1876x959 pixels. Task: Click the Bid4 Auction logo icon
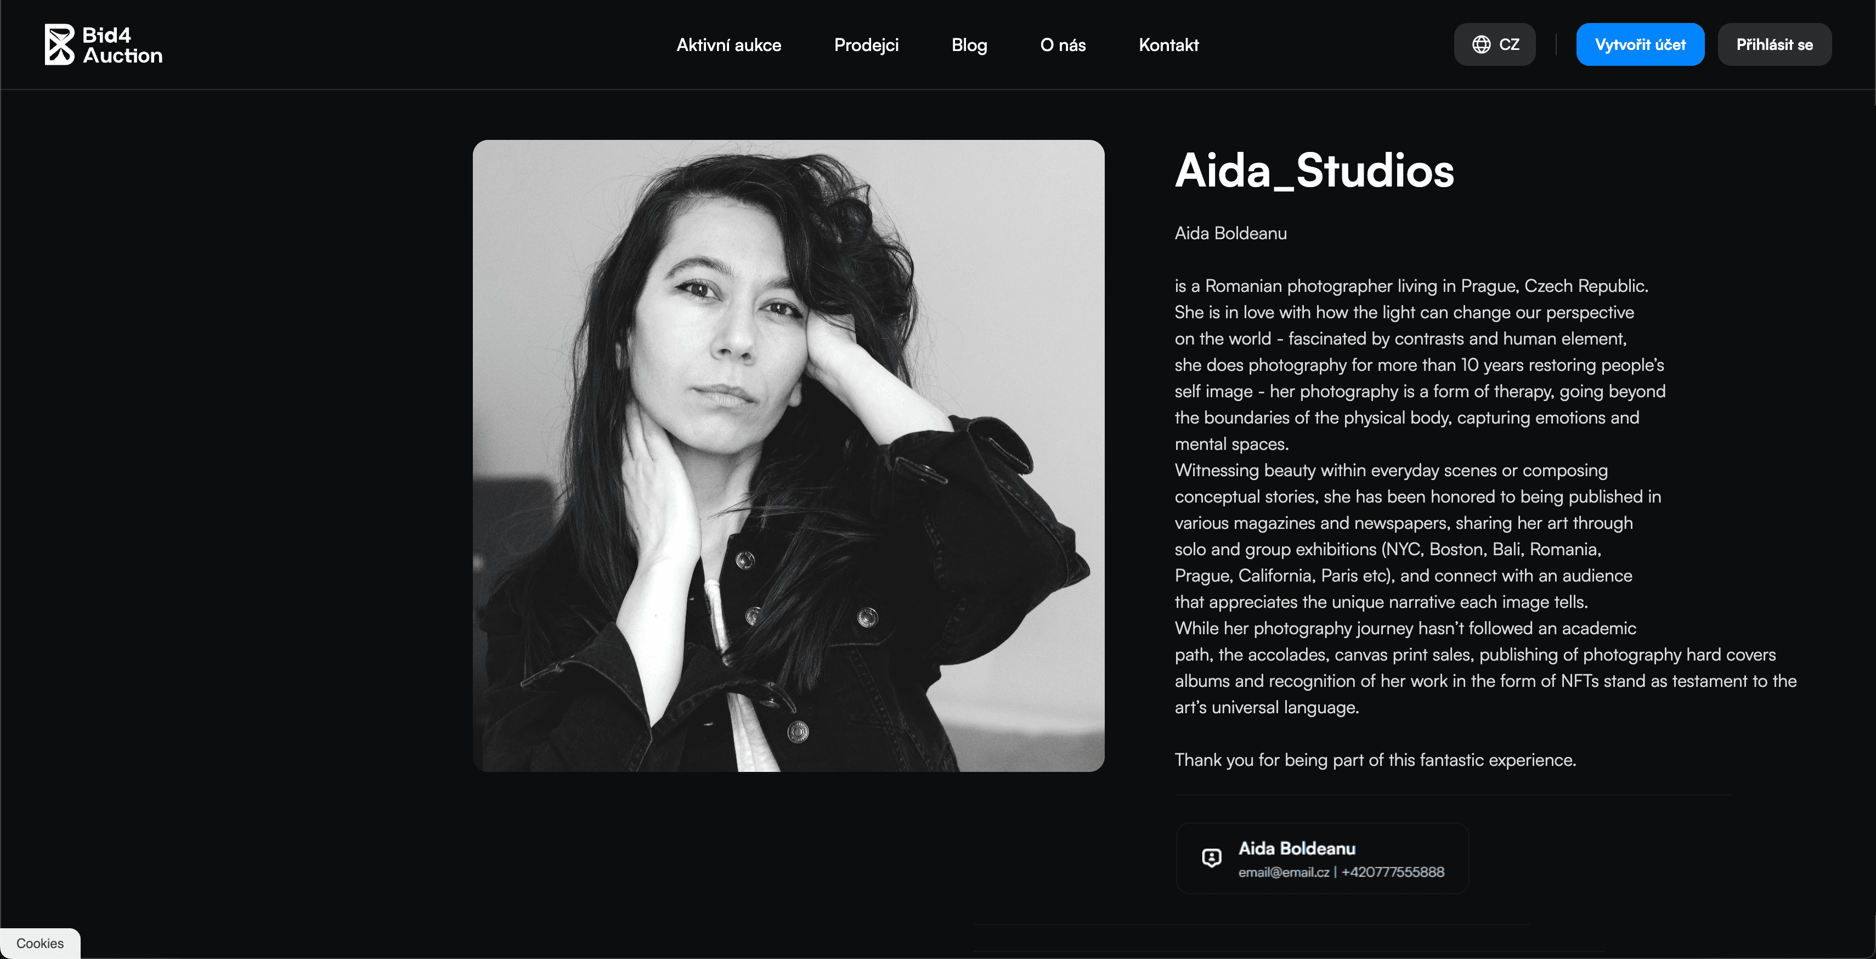coord(60,44)
